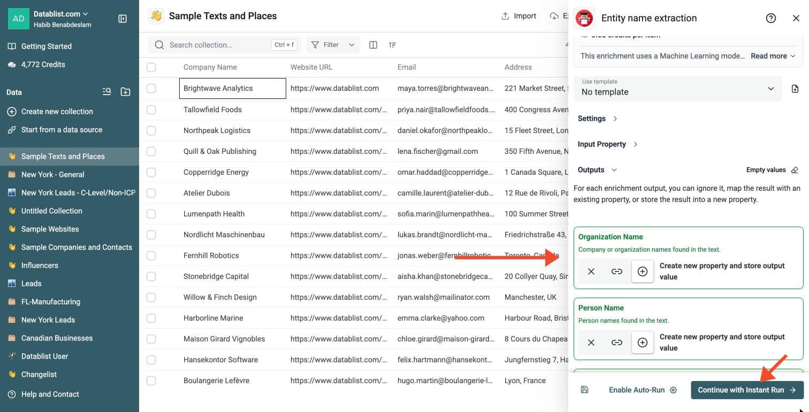Create new property for Person Name

tap(643, 343)
